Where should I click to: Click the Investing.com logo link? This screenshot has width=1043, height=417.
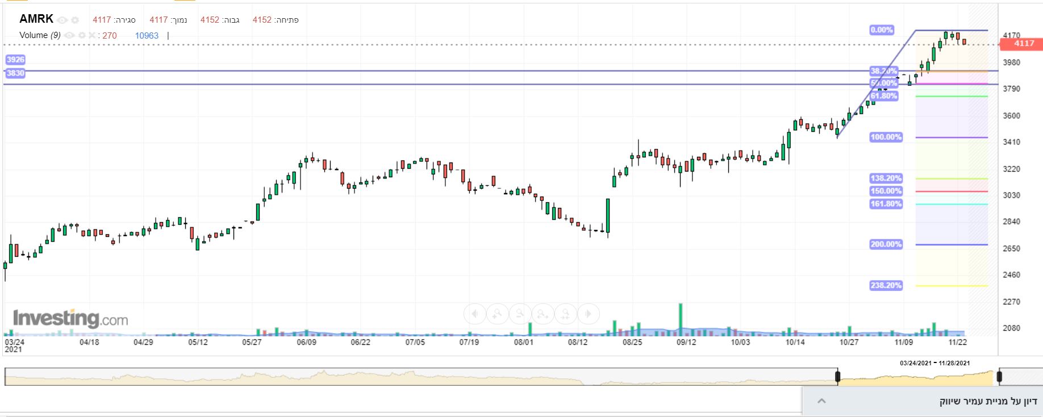(x=70, y=318)
